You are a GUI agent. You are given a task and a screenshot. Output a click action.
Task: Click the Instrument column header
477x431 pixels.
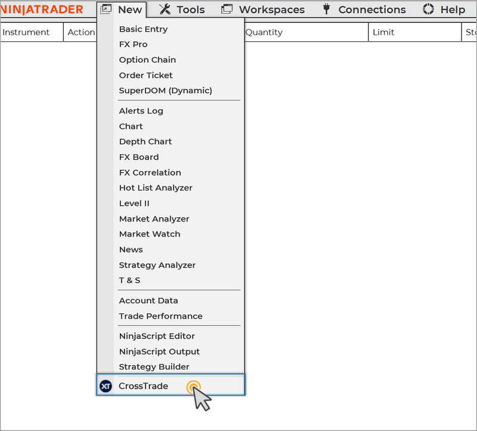point(26,32)
